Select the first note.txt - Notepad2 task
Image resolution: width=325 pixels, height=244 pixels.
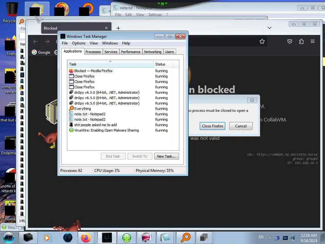(123, 114)
